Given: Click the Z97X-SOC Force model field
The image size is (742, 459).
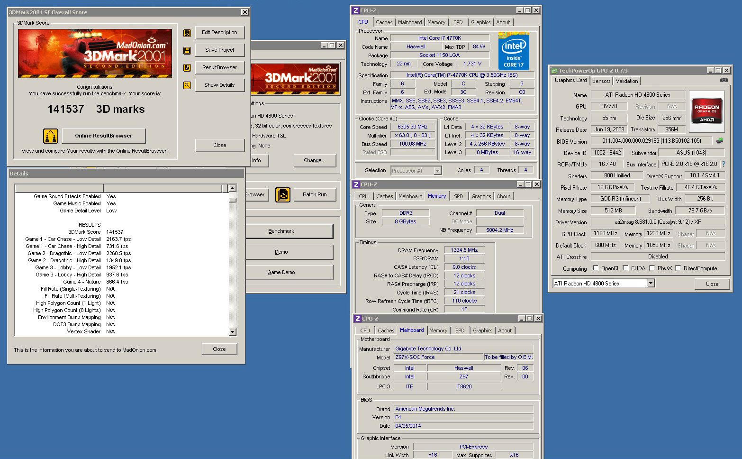Looking at the screenshot, I should (438, 358).
